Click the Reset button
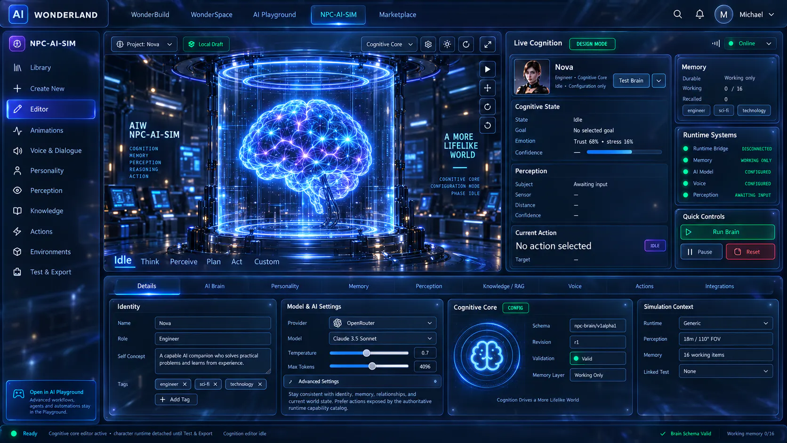 click(750, 252)
